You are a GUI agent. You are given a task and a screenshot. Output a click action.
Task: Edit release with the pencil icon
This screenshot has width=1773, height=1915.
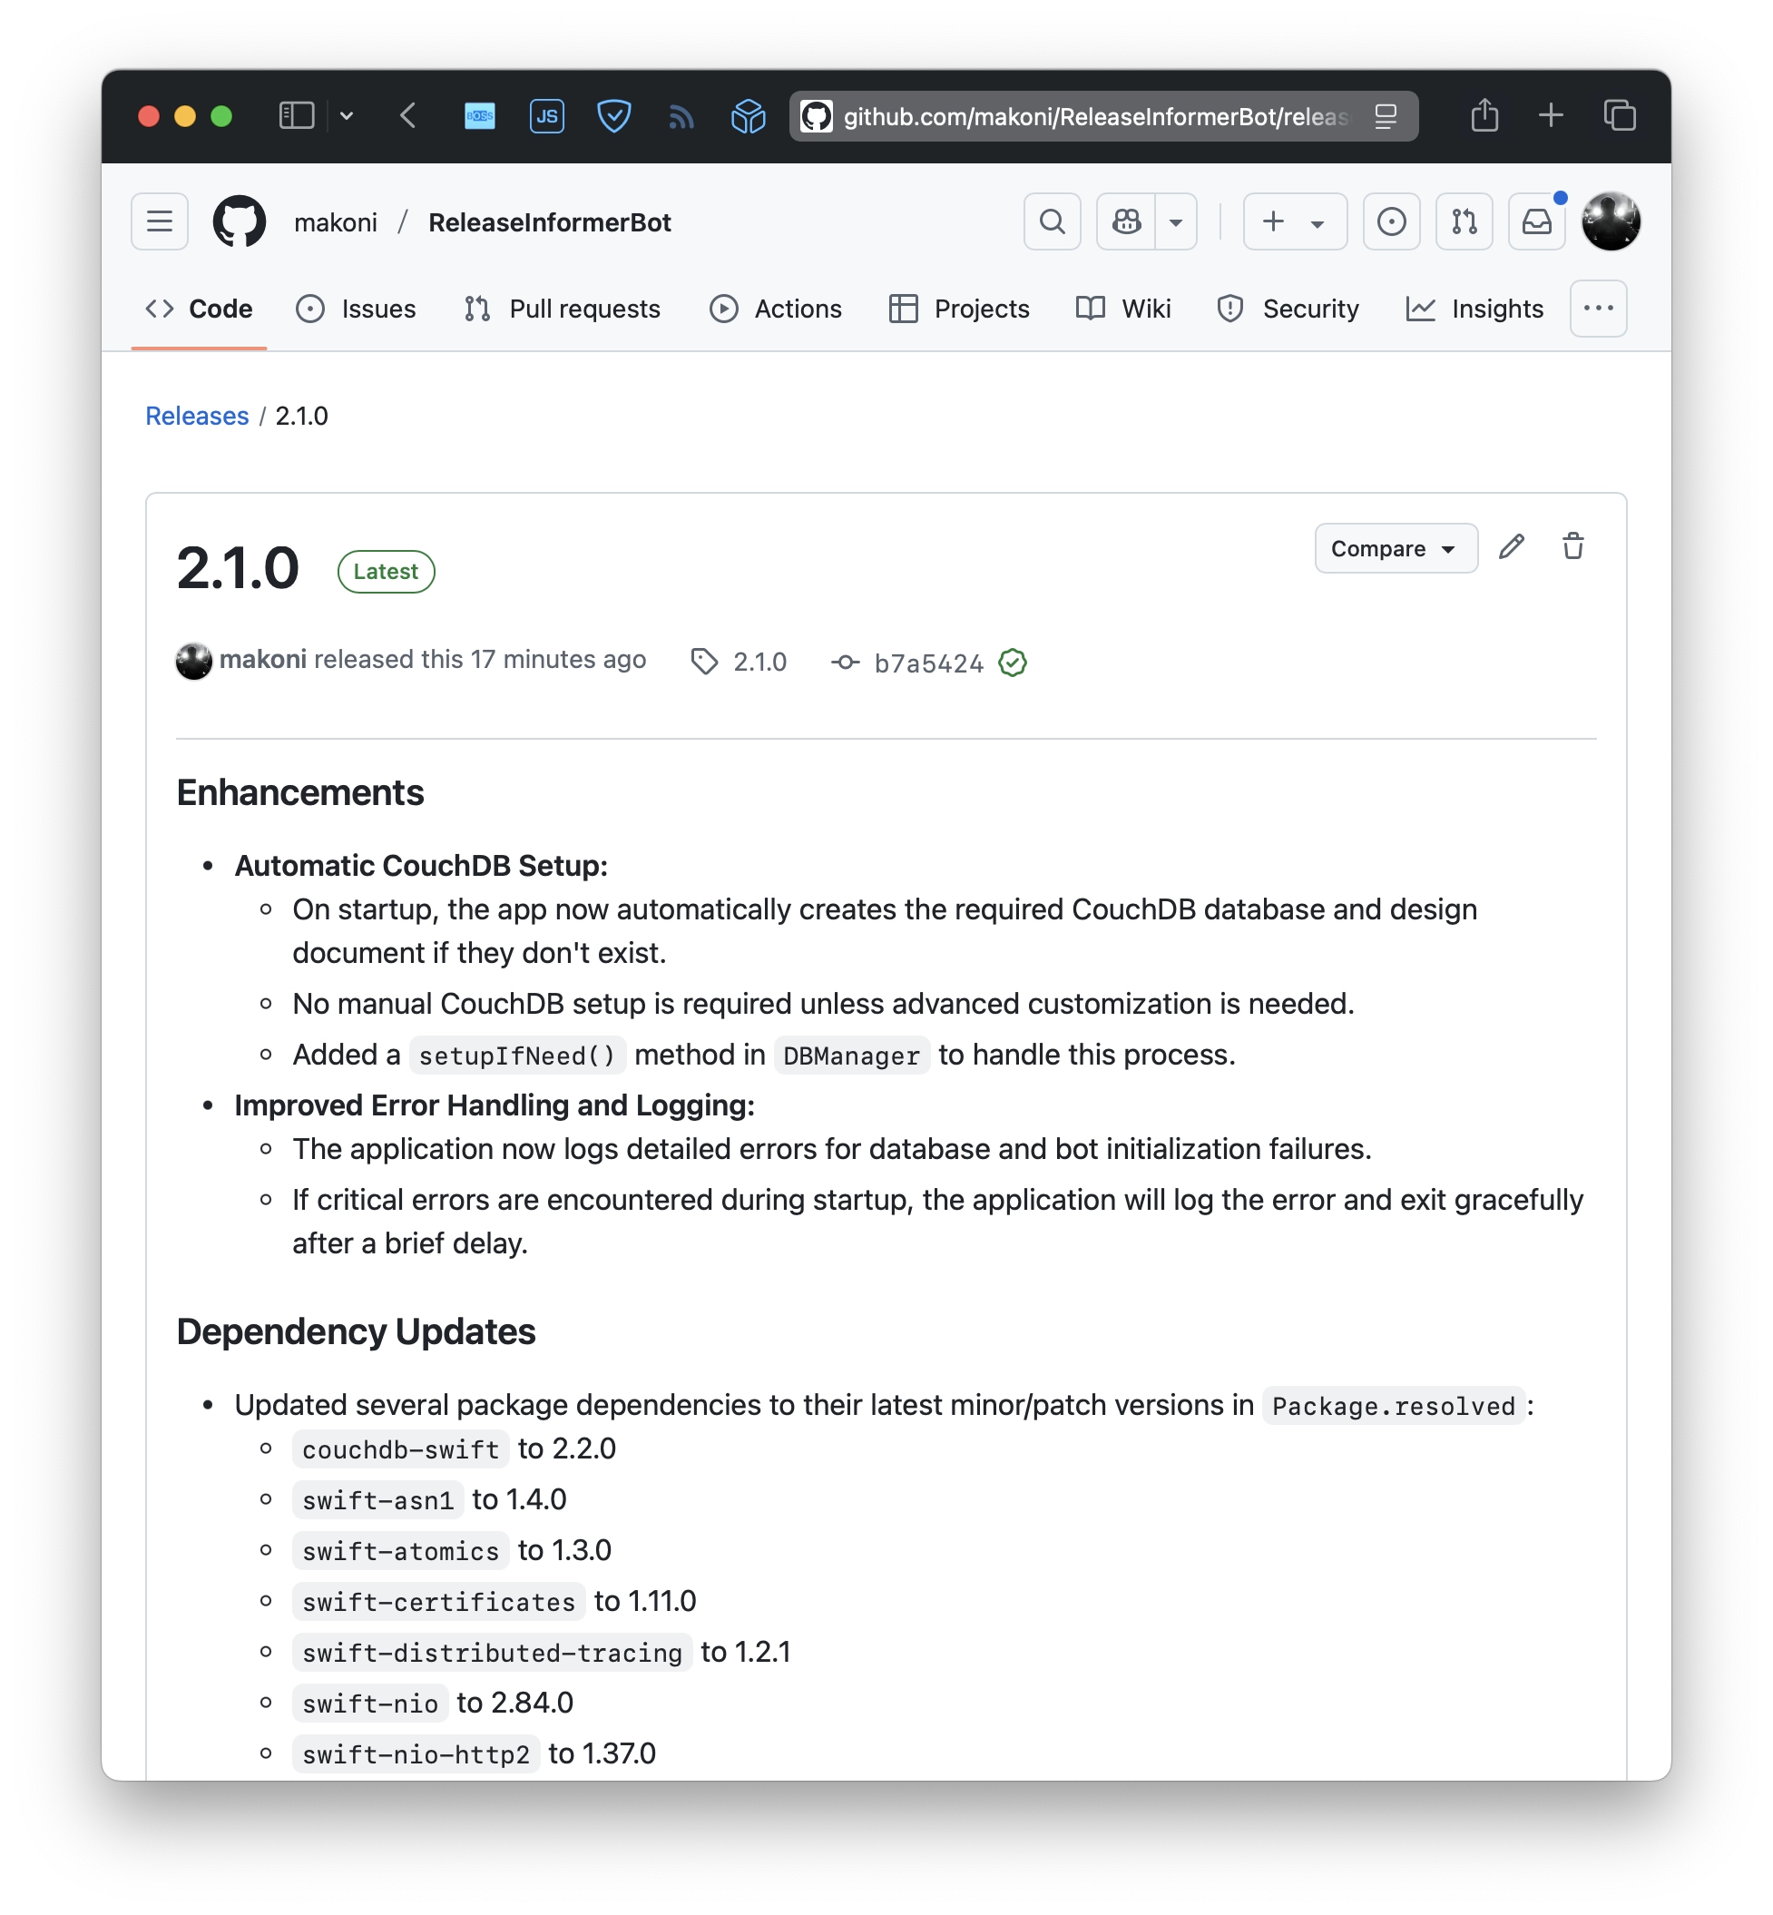(x=1512, y=547)
